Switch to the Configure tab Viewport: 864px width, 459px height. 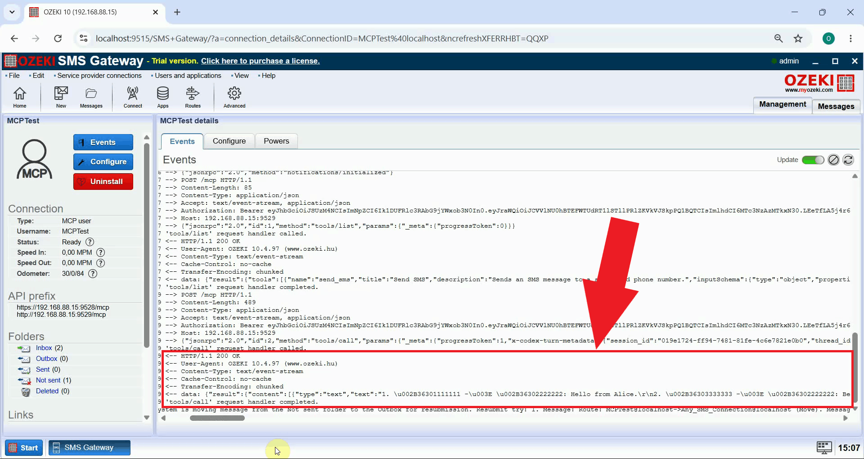coord(229,141)
